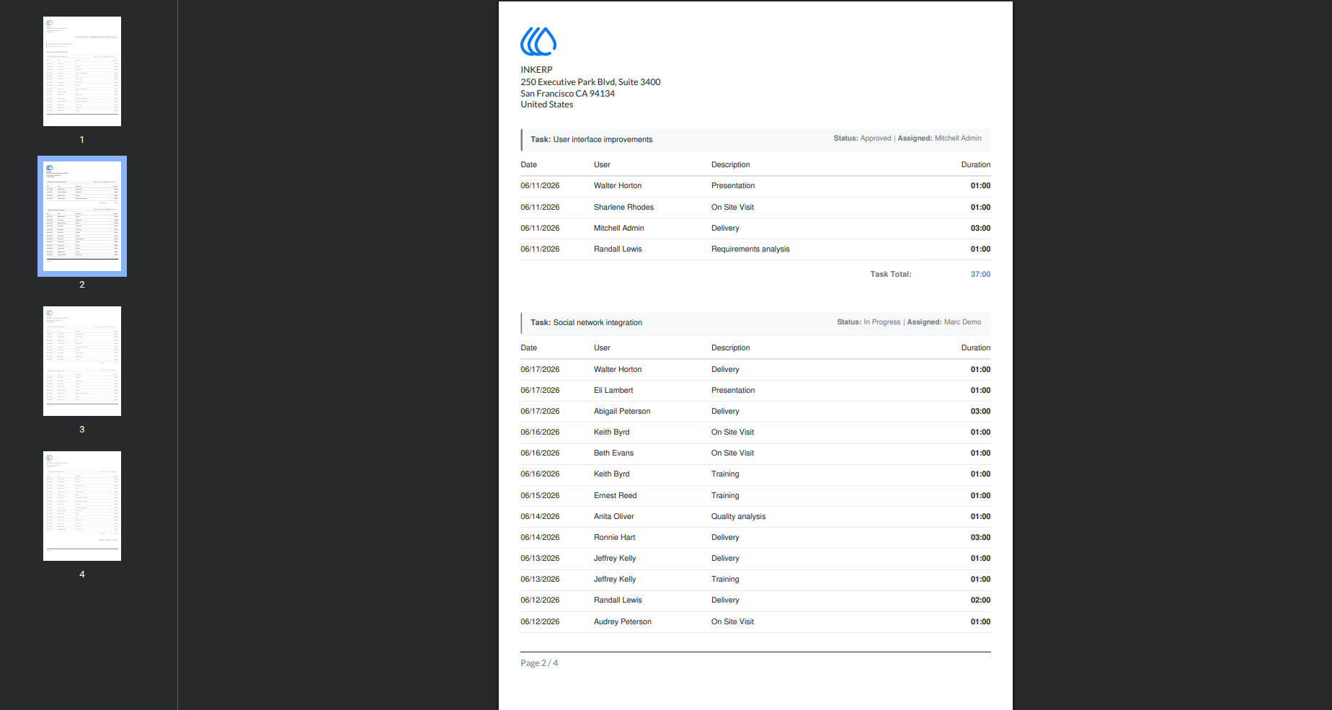Click 'Task: Social network integration' heading
The height and width of the screenshot is (710, 1332).
tap(586, 323)
